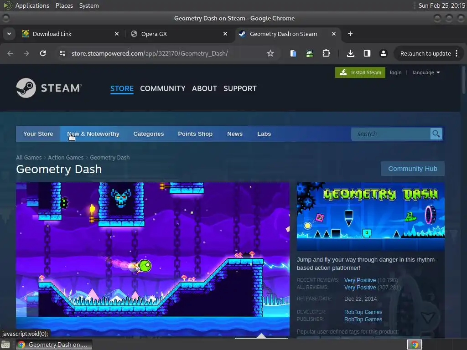Open the RobTop Games publisher link

pos(363,319)
